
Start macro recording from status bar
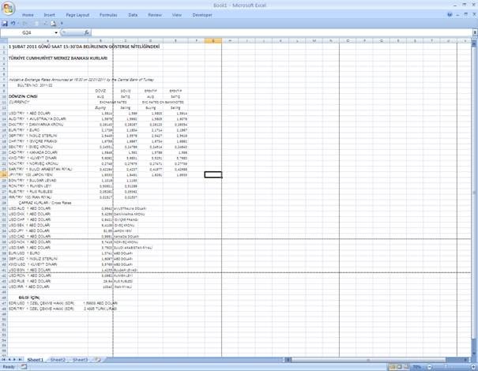point(24,367)
